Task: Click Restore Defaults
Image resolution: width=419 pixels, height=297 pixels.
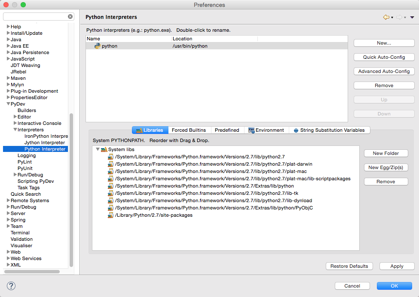Action: (x=349, y=266)
